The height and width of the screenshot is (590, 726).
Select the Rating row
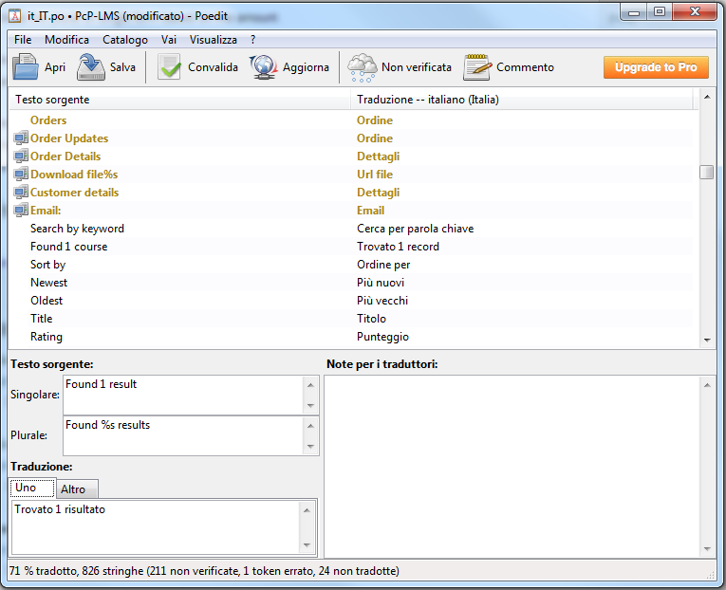353,337
